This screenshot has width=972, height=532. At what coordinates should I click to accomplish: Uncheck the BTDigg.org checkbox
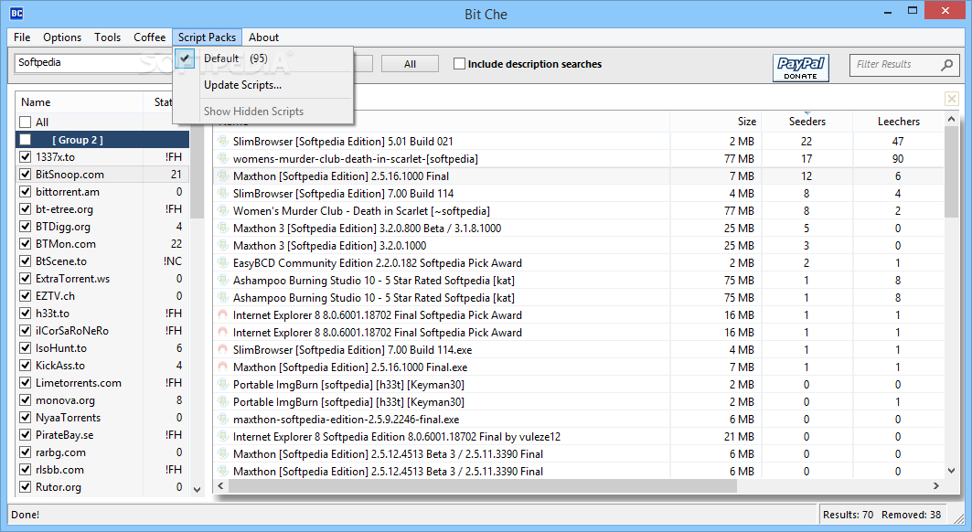26,227
